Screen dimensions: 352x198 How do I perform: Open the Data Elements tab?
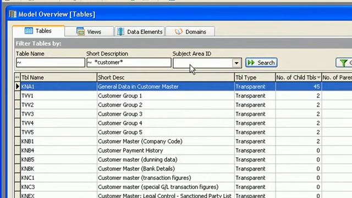pos(140,32)
